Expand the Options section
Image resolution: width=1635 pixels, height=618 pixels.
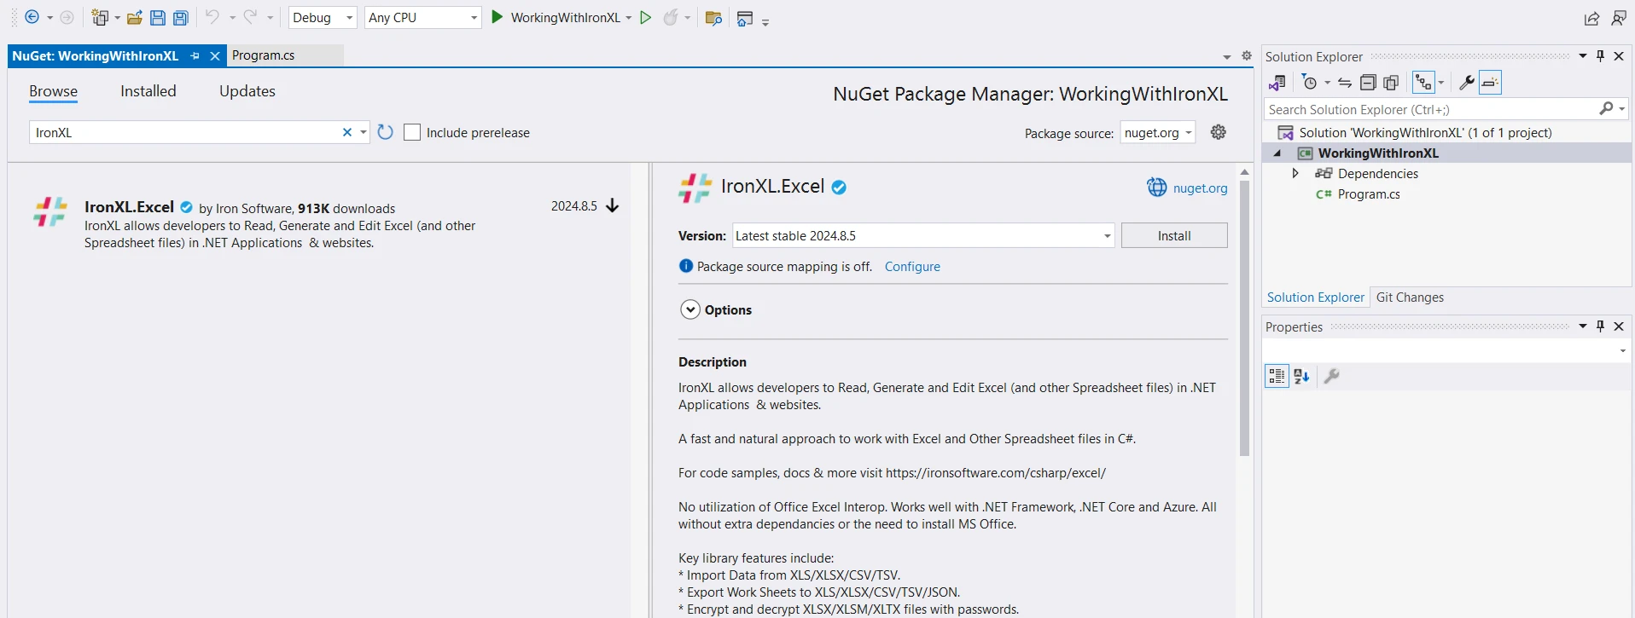coord(690,310)
